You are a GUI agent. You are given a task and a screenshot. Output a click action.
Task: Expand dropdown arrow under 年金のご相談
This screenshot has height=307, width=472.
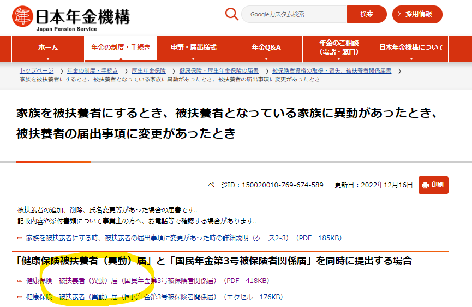339,59
